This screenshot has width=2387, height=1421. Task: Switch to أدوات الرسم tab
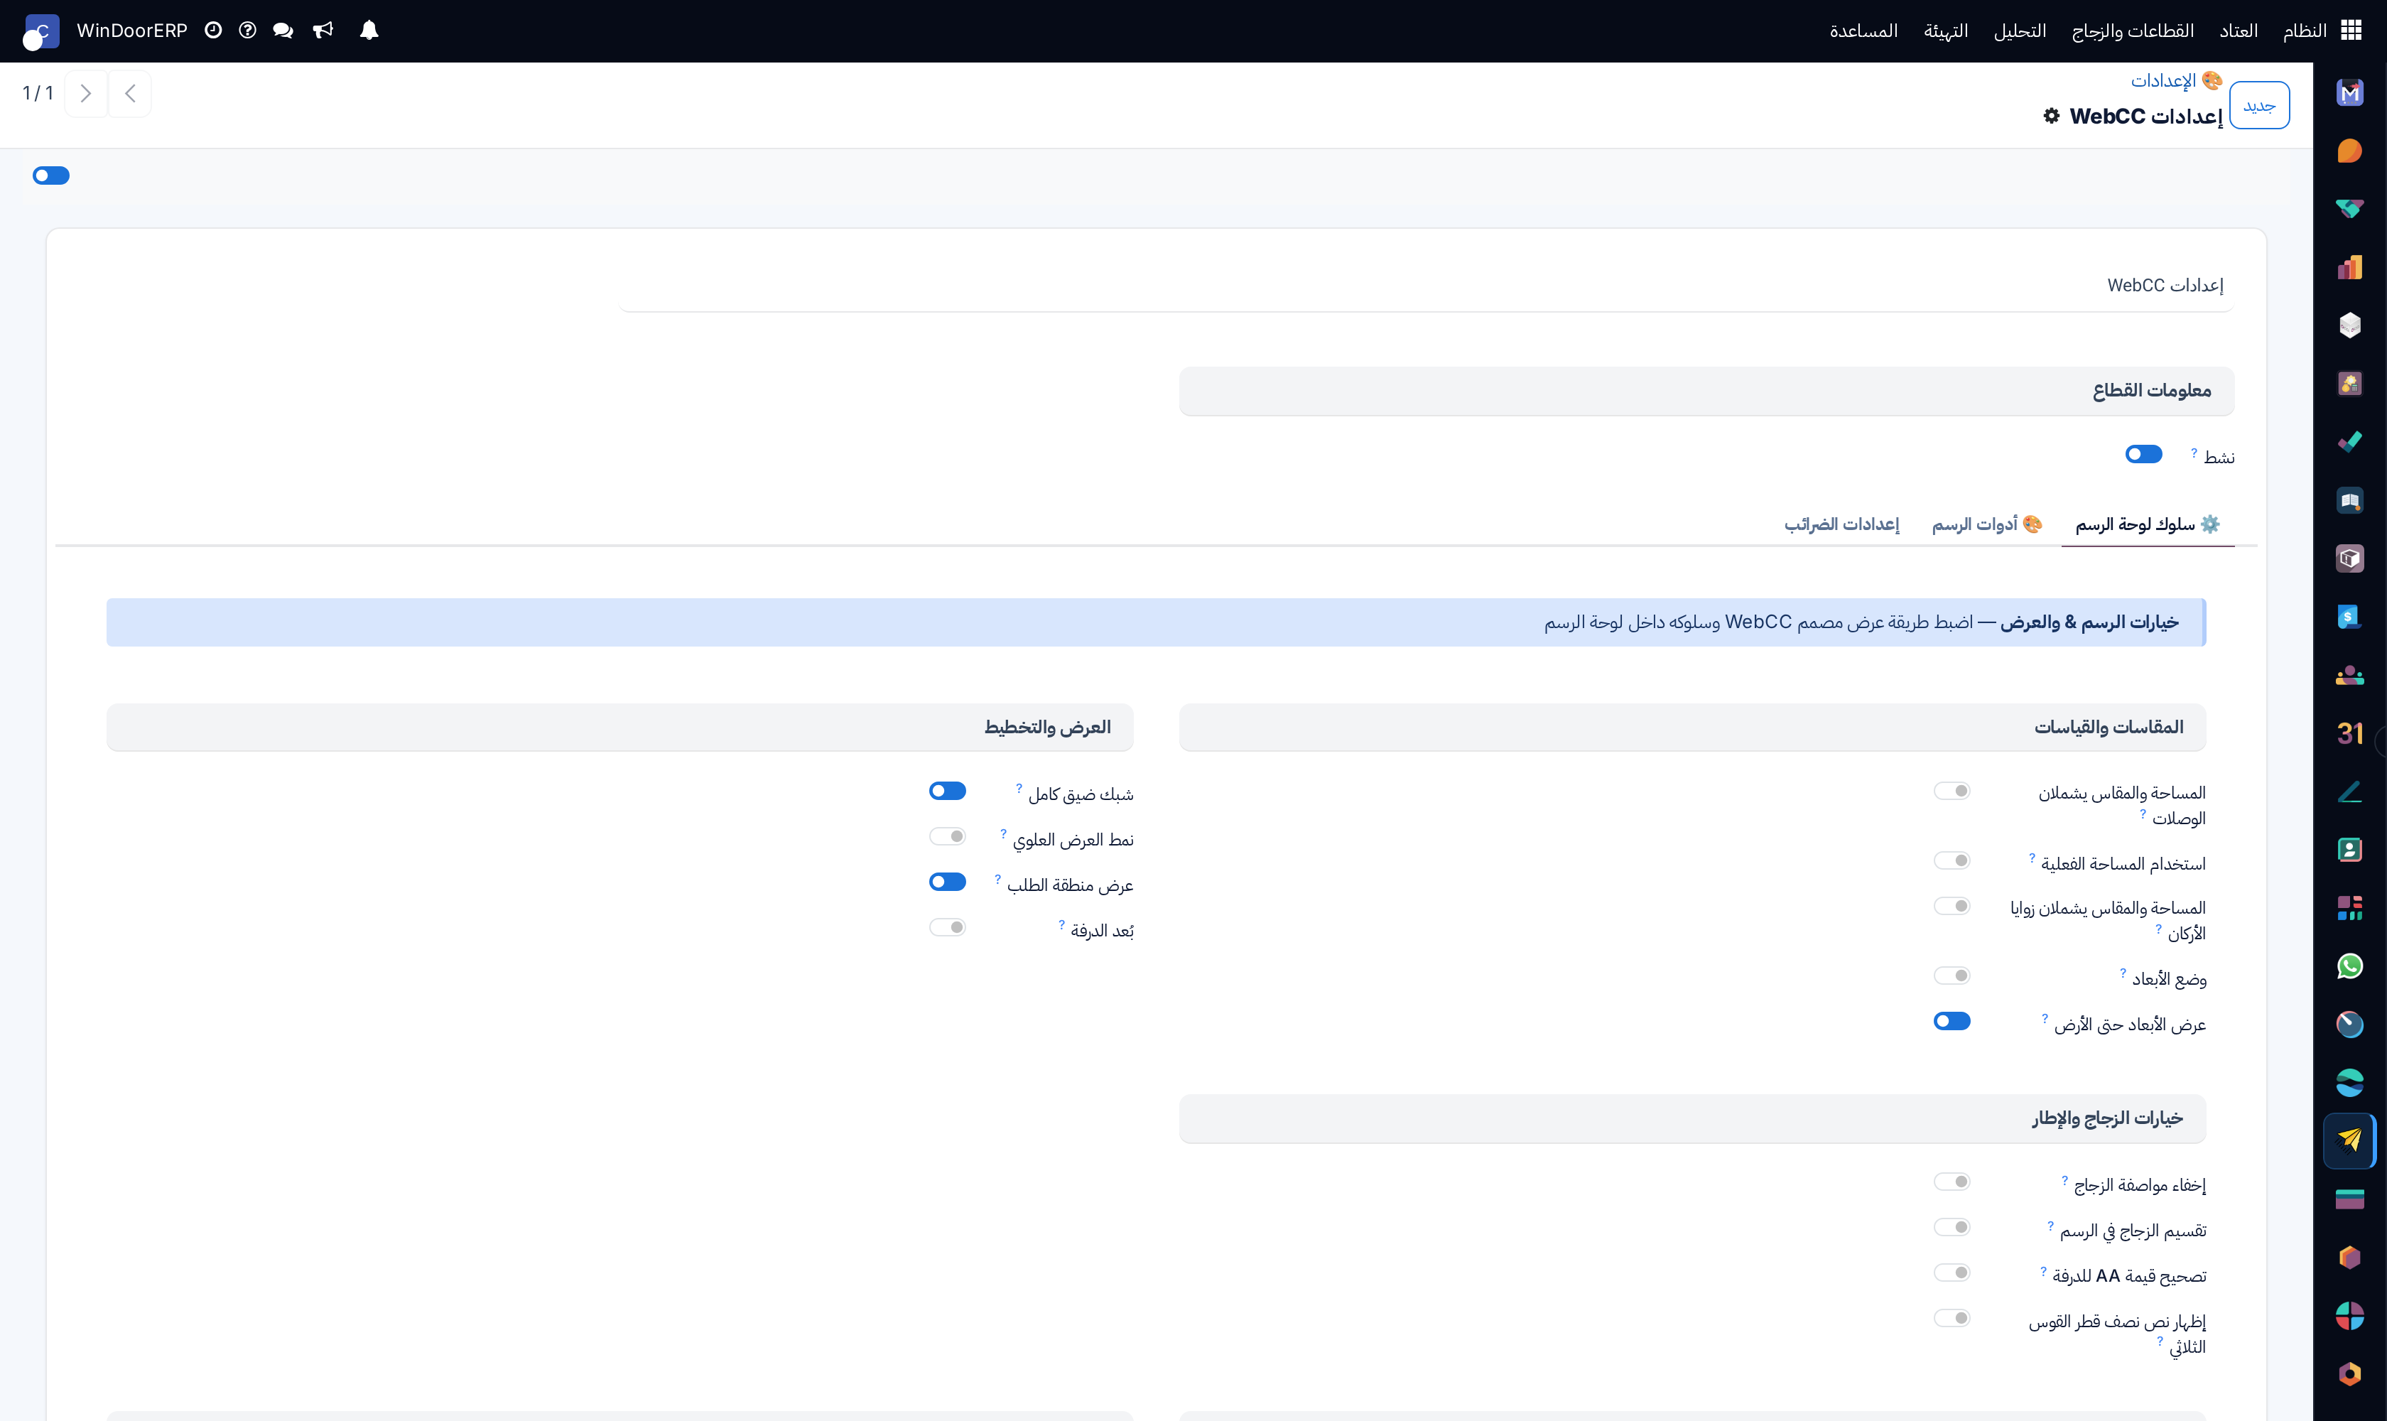[1987, 525]
